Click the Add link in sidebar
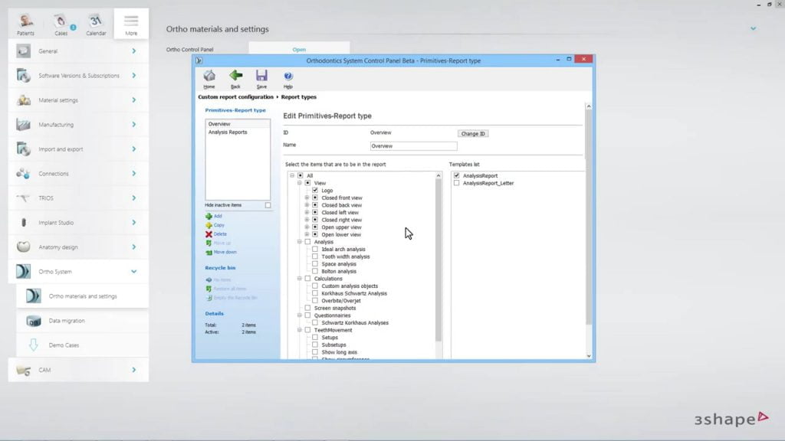This screenshot has height=441, width=785. pyautogui.click(x=218, y=217)
